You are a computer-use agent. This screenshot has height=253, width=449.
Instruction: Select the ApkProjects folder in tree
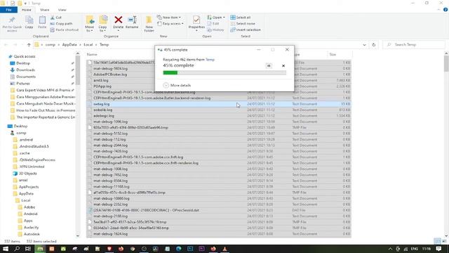click(x=29, y=187)
